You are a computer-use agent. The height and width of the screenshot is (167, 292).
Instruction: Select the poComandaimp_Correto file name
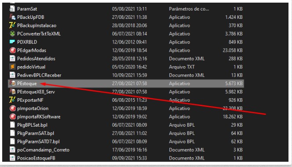(43, 150)
